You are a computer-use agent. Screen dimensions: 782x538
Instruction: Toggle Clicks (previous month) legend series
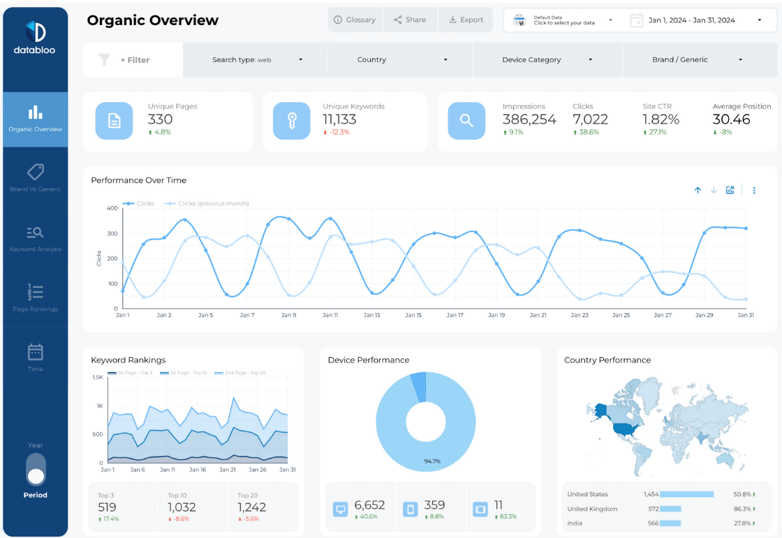click(x=207, y=203)
